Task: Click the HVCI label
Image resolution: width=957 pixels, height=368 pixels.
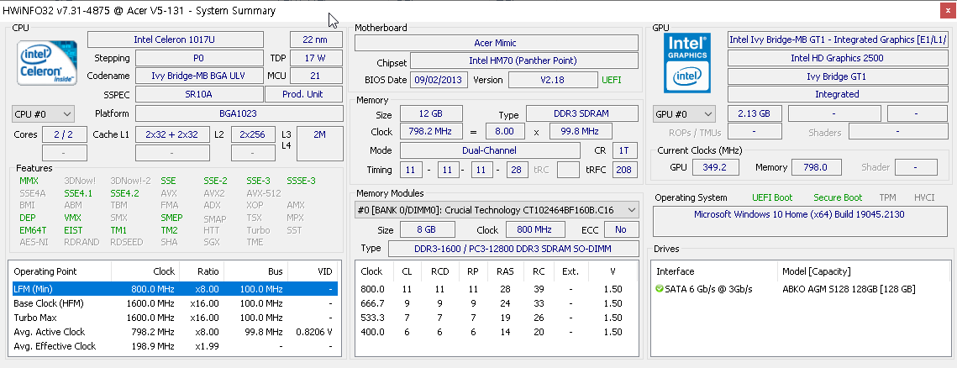Action: (924, 197)
